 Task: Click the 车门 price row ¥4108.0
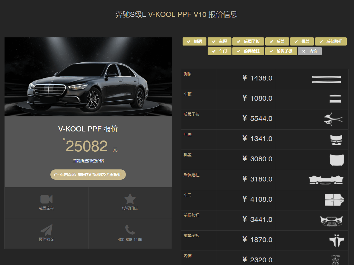tap(257, 199)
